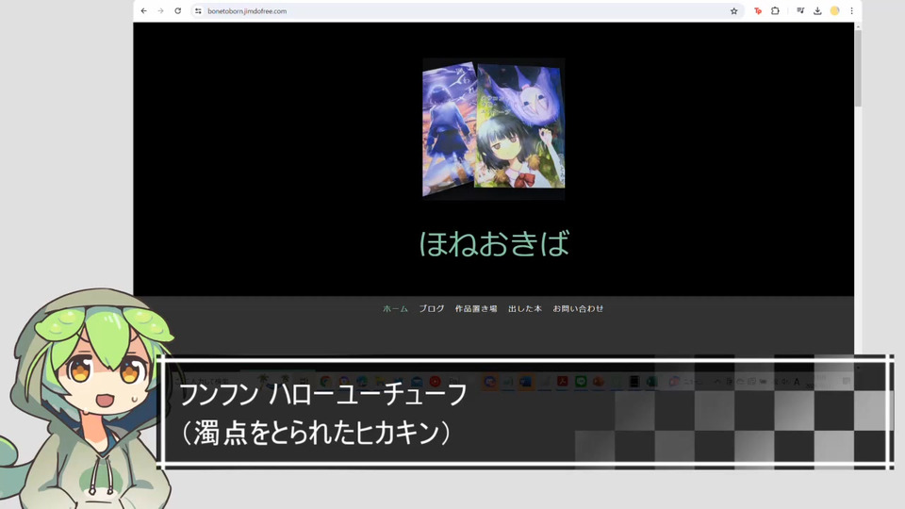Bookmark this page with the star icon
This screenshot has height=509, width=905.
pos(733,11)
